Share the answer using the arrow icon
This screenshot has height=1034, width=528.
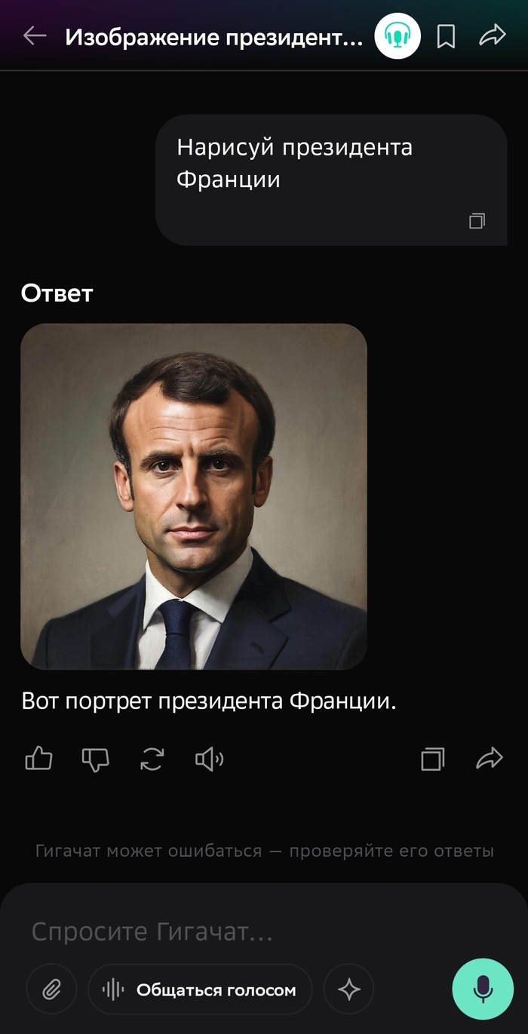point(490,758)
